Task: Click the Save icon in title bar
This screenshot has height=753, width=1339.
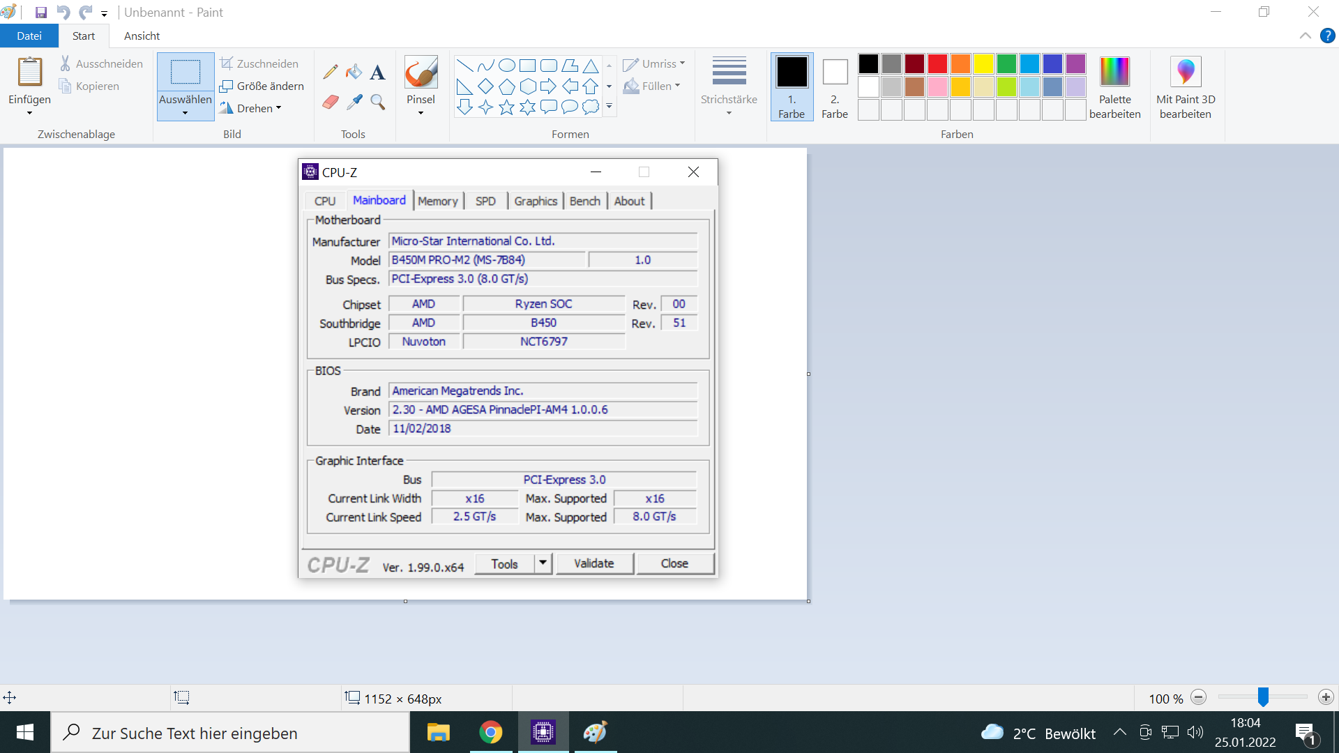Action: [x=41, y=13]
